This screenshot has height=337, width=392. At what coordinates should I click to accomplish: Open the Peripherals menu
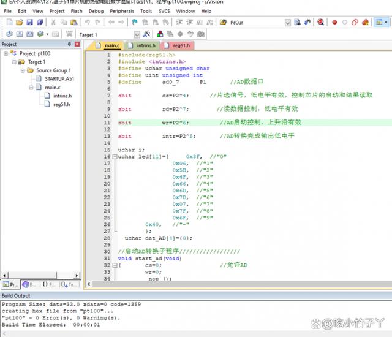coord(123,11)
